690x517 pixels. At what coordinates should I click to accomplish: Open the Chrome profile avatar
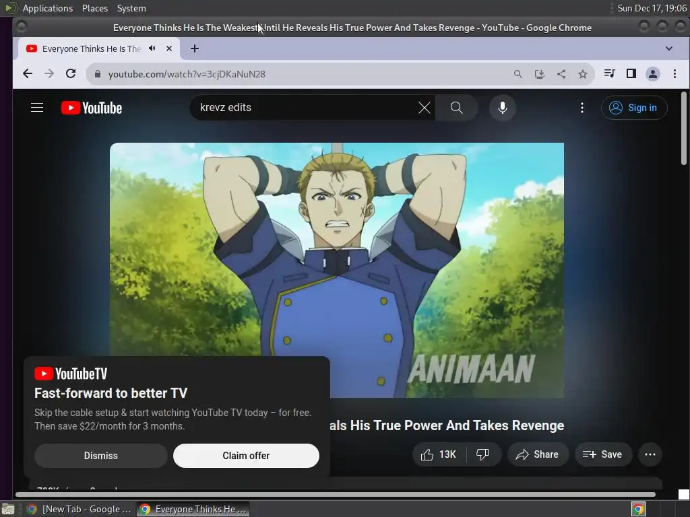(652, 74)
